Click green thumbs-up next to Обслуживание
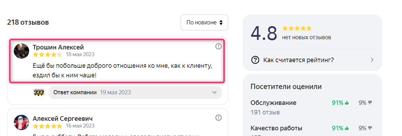The width and height of the screenshot is (402, 136). 347,103
